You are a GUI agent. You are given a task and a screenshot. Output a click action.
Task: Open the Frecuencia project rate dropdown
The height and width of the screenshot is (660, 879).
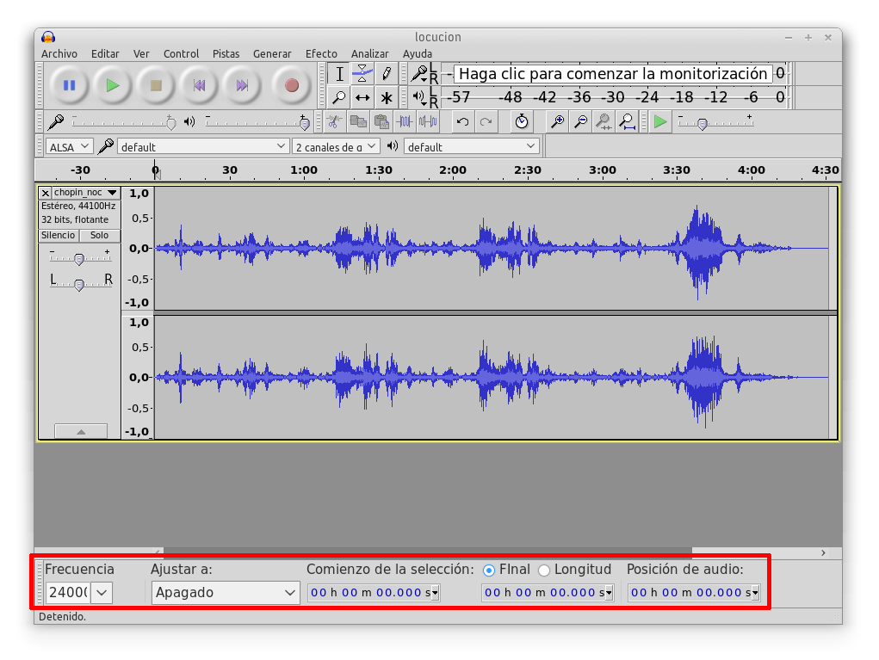point(102,592)
